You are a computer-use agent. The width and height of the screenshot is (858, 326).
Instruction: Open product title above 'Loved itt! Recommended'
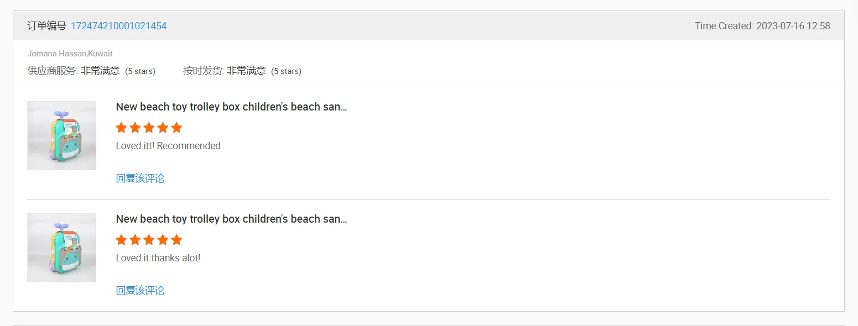[231, 107]
